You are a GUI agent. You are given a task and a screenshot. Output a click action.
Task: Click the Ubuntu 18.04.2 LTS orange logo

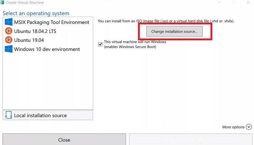coord(9,31)
